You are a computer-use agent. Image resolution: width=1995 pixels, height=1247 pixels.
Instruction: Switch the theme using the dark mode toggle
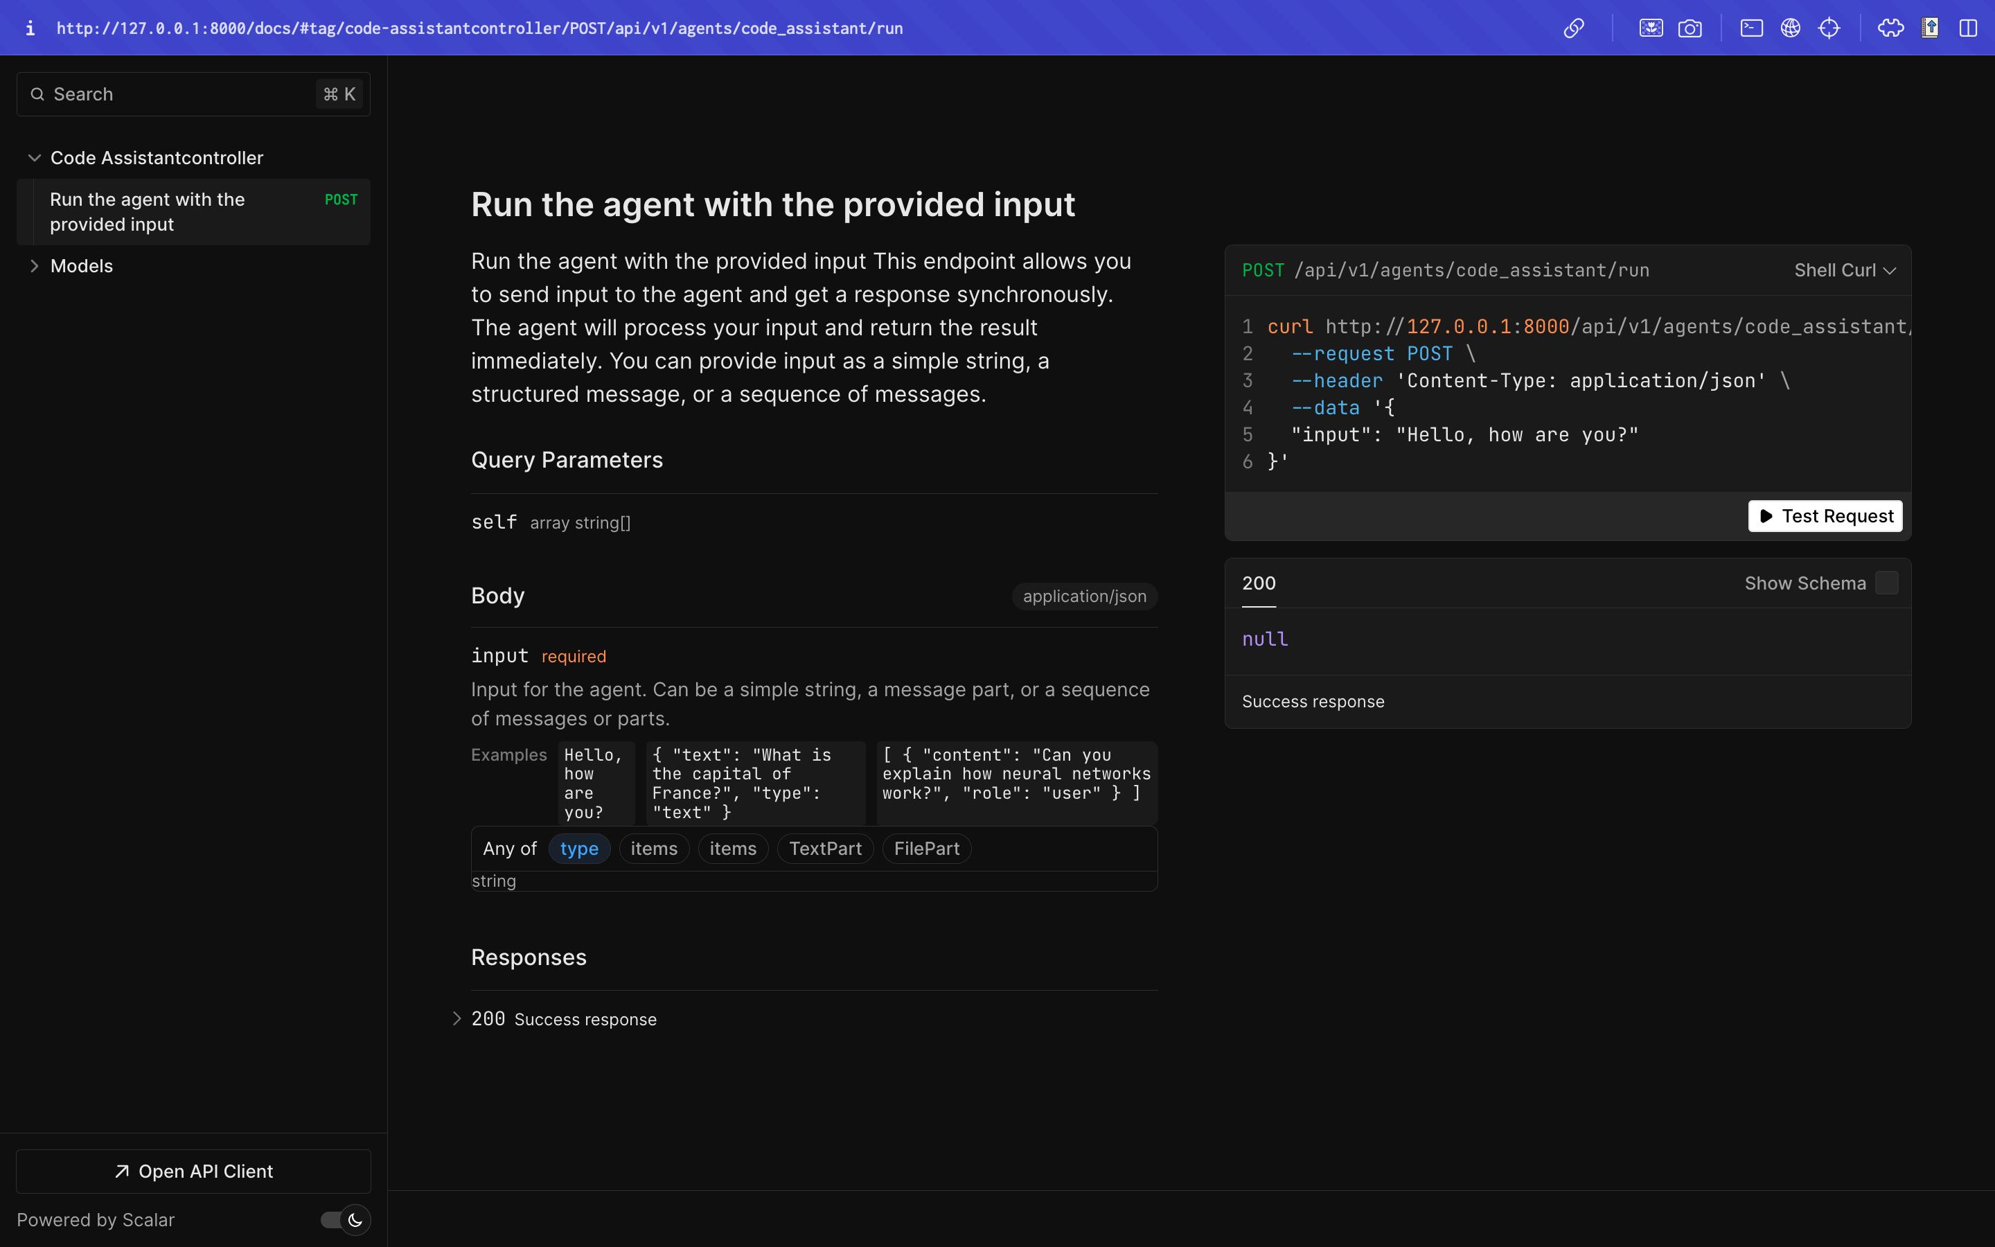343,1219
